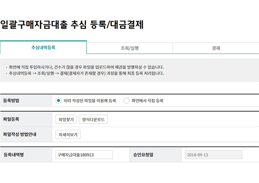Go to the 결재 tab

216,48
